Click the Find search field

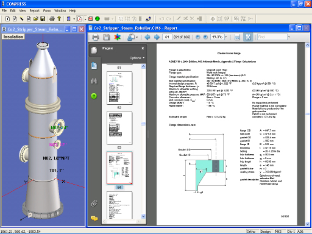click(272, 37)
